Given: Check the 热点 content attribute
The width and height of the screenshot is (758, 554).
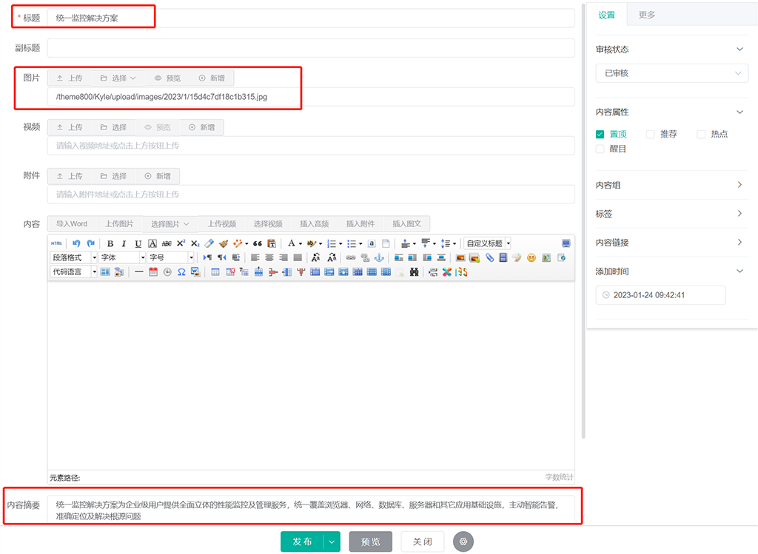Looking at the screenshot, I should (701, 135).
